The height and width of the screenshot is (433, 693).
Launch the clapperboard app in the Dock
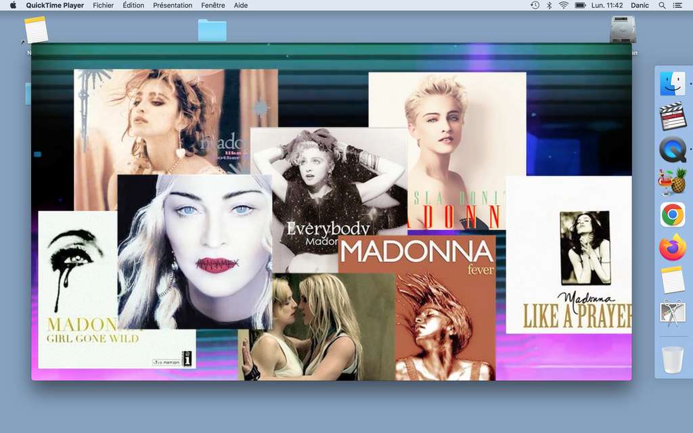[x=673, y=116]
